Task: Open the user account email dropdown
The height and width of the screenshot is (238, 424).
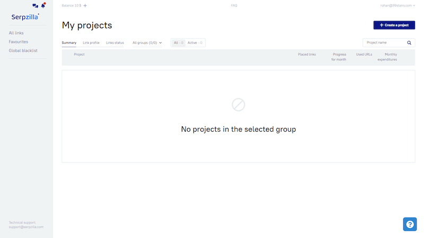Action: pos(397,5)
